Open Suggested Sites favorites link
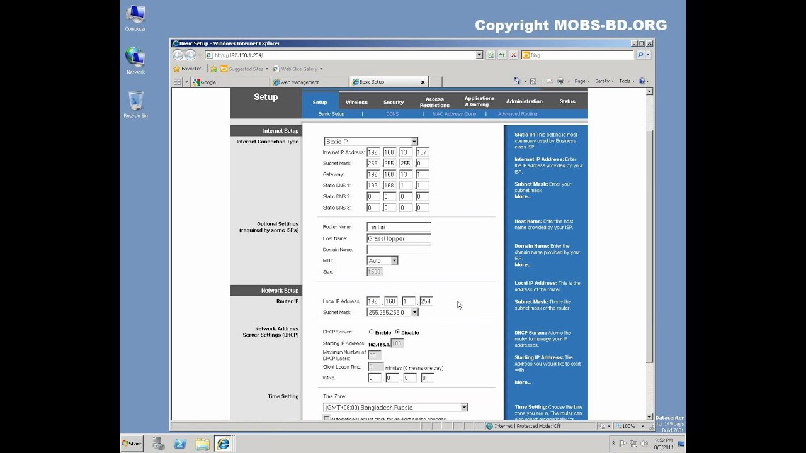 pyautogui.click(x=244, y=69)
